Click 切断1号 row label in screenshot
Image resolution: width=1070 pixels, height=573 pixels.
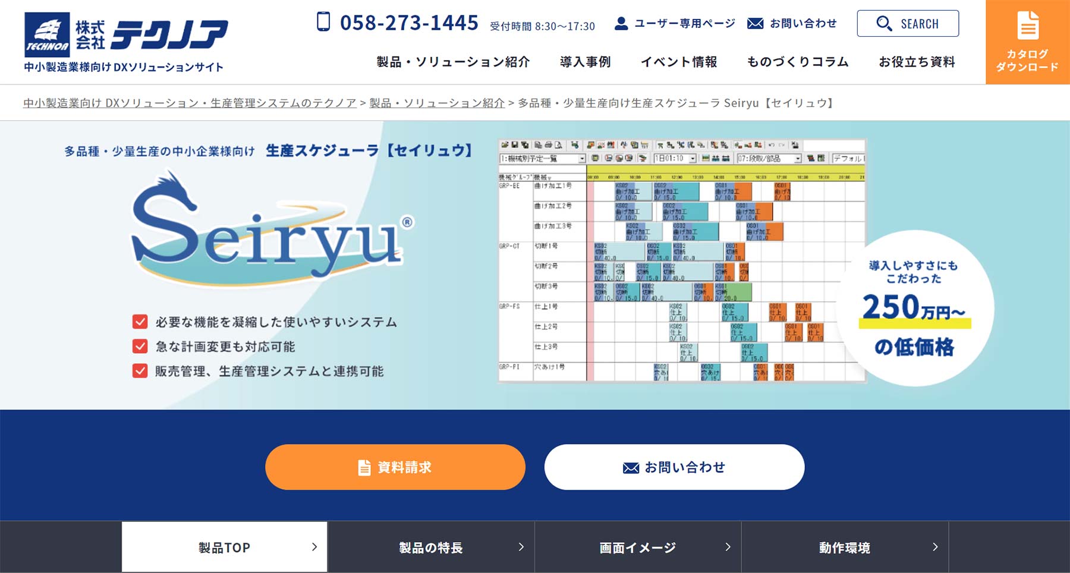pyautogui.click(x=546, y=246)
